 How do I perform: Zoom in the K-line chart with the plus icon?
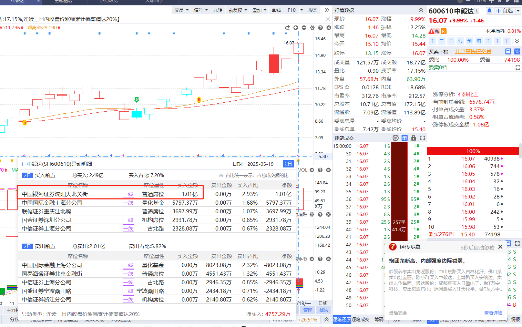click(x=296, y=28)
